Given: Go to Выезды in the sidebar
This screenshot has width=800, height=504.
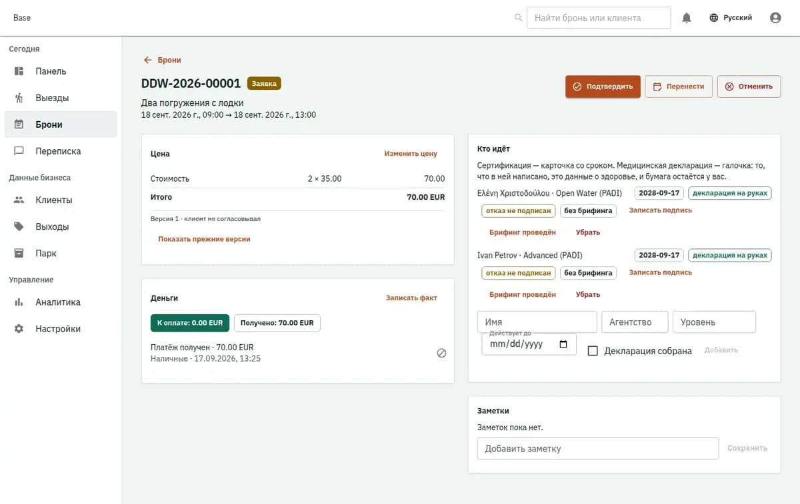Looking at the screenshot, I should [61, 98].
